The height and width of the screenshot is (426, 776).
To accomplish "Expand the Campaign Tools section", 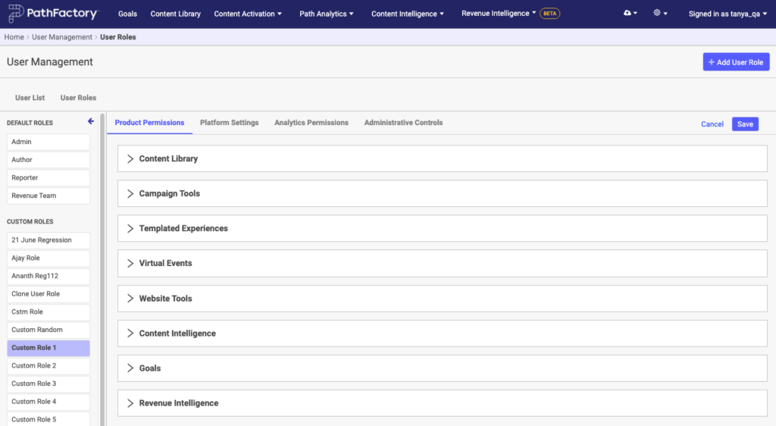I will point(442,193).
